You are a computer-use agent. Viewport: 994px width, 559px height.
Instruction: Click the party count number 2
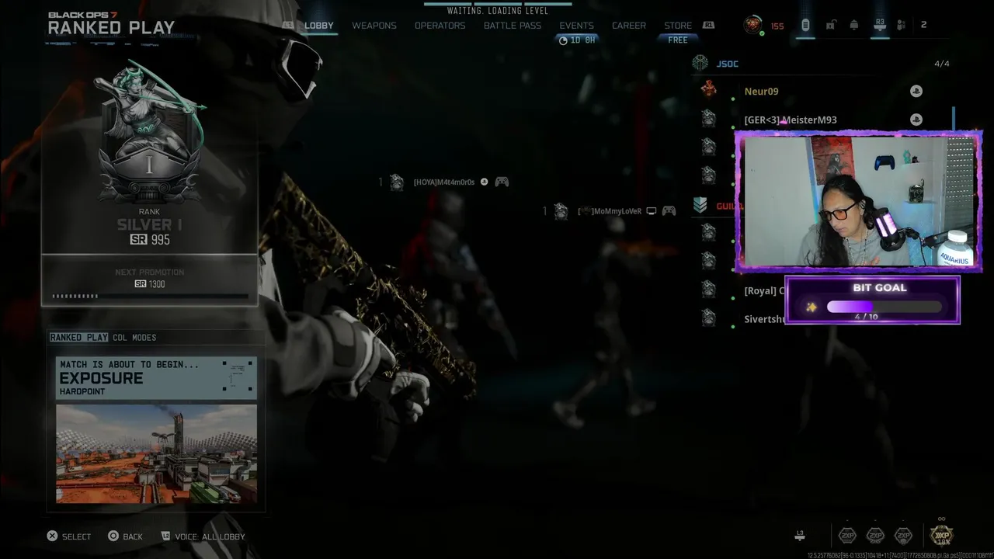pos(923,25)
